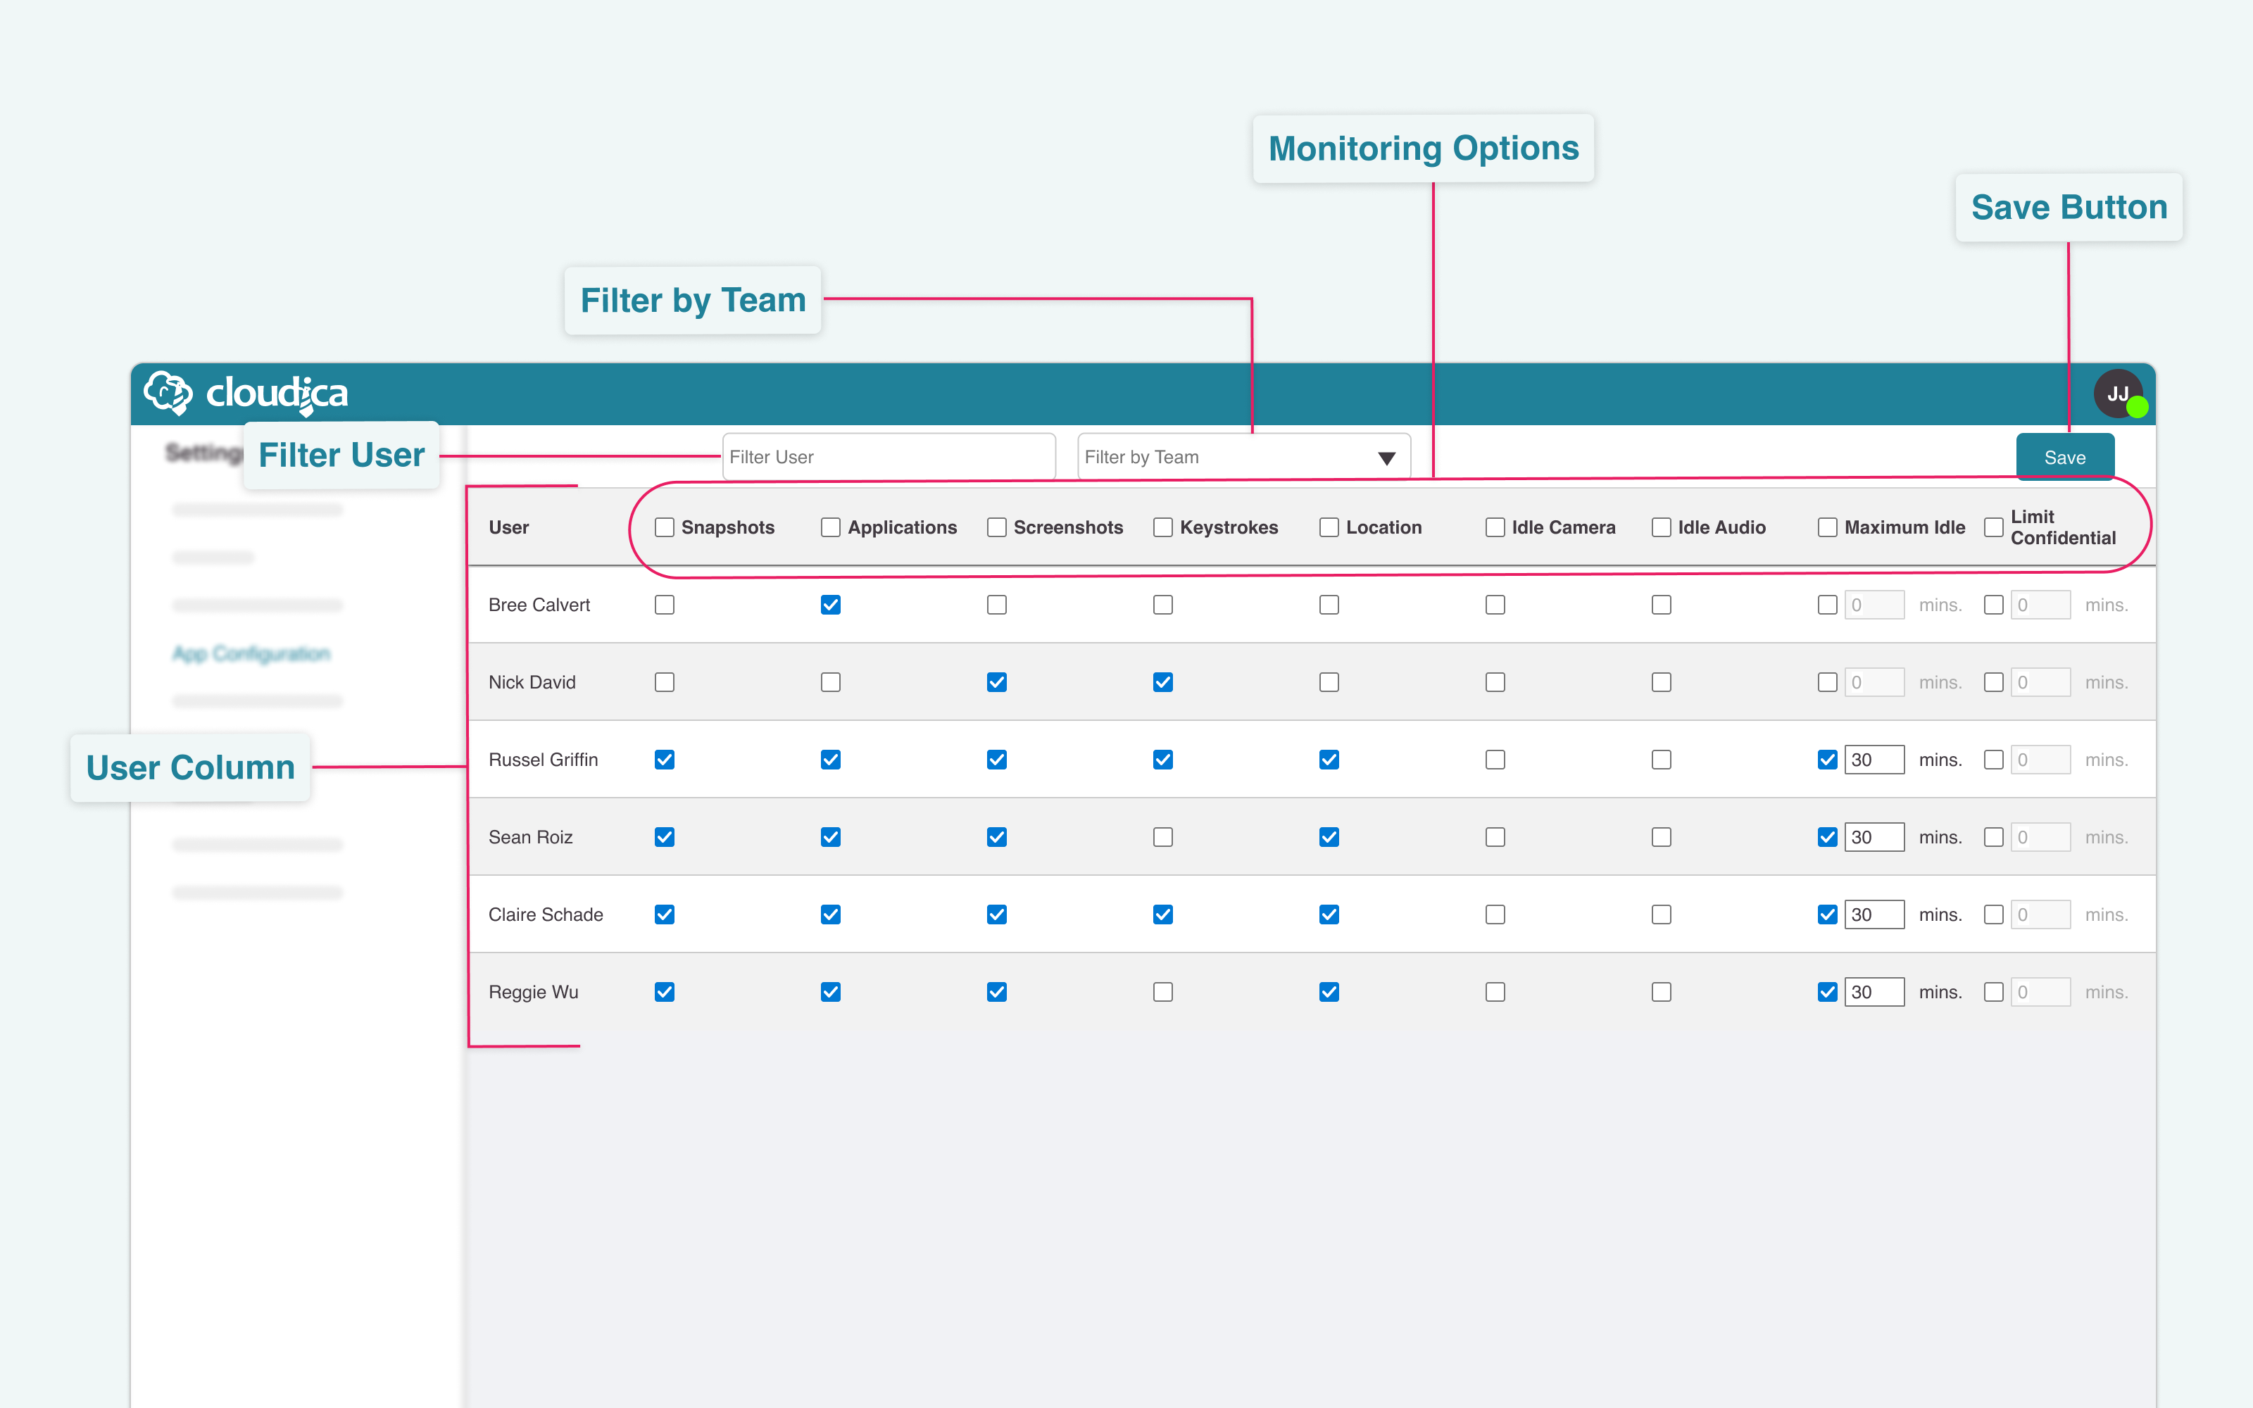Image resolution: width=2253 pixels, height=1408 pixels.
Task: Enable Keystrokes for Reggie Wu
Action: tap(1163, 991)
